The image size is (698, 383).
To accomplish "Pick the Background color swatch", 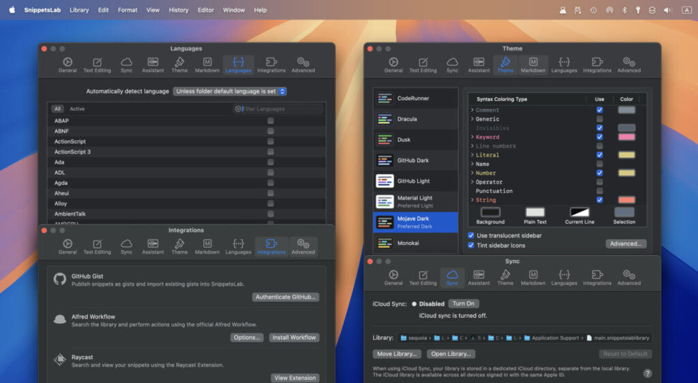I will (491, 212).
